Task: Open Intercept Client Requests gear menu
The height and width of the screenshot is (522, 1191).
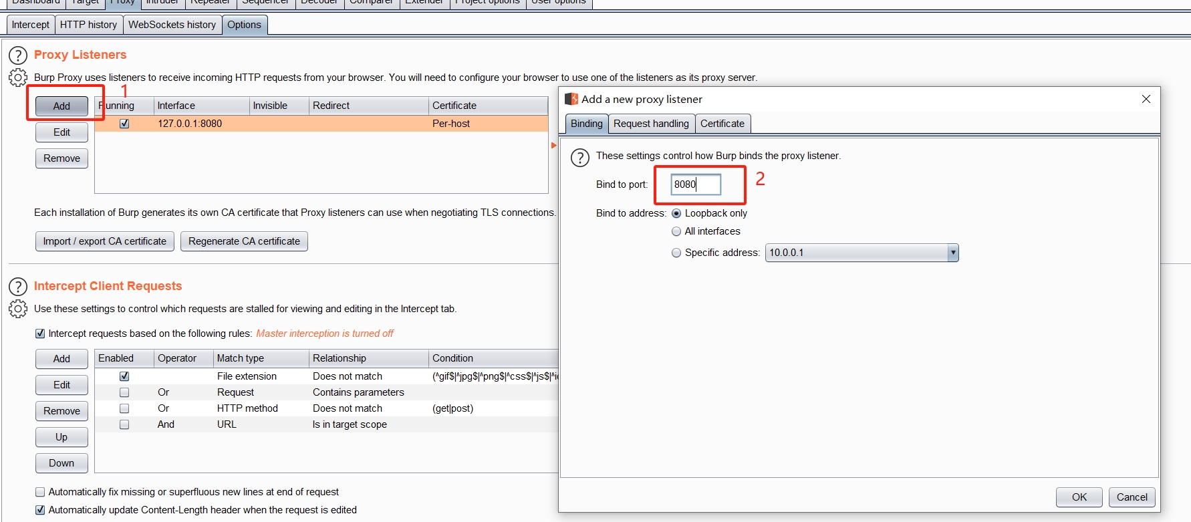Action: [x=18, y=309]
